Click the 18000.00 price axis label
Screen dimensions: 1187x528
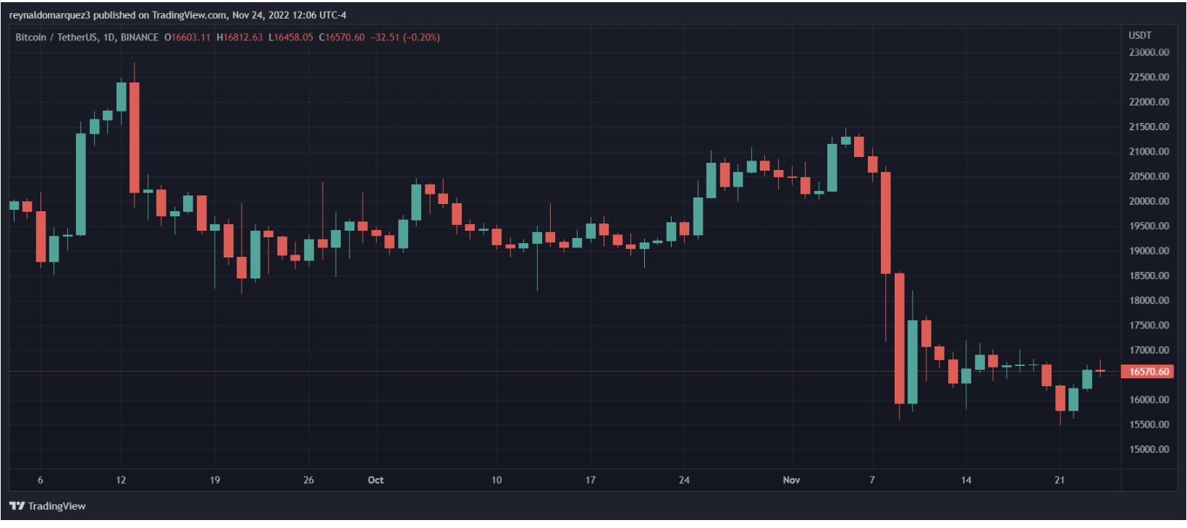pyautogui.click(x=1149, y=301)
